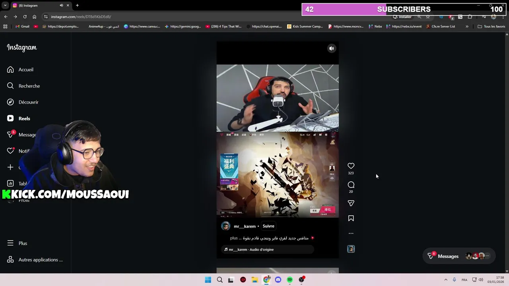Open Autres applications in the sidebar

coord(35,260)
